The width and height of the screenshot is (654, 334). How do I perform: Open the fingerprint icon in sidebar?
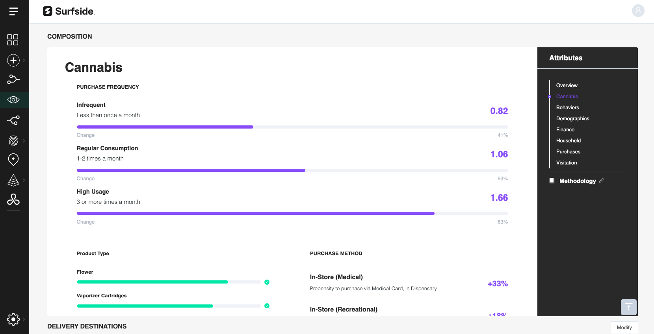coord(13,141)
